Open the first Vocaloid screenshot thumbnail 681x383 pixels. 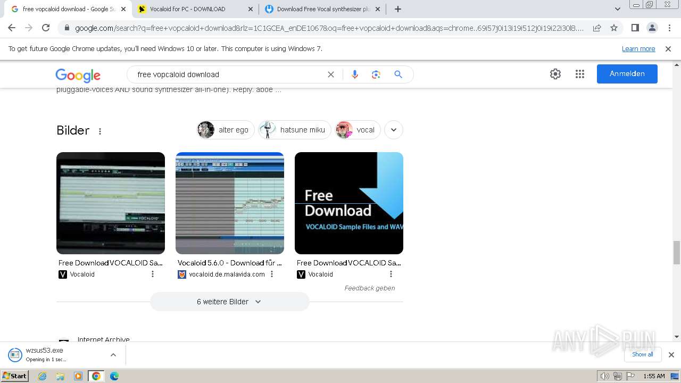point(111,203)
